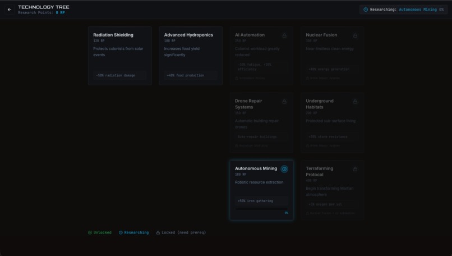The image size is (452, 256).
Task: Select the AI Automation locked card title
Action: (x=250, y=35)
